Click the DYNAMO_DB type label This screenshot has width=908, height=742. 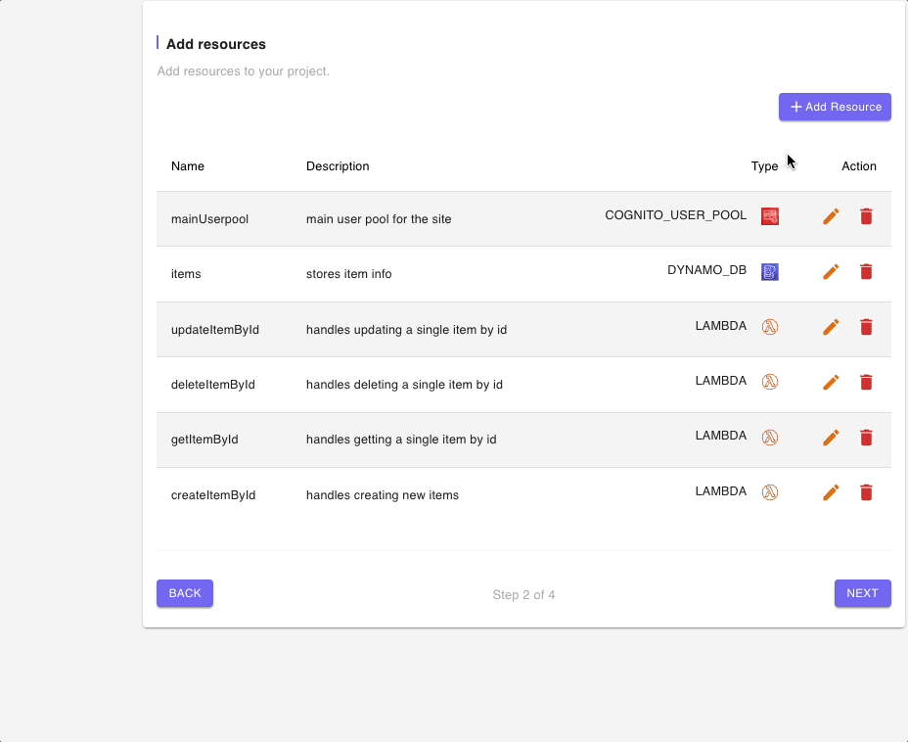[x=707, y=270]
